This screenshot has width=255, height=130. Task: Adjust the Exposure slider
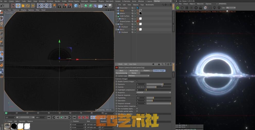pos(159,84)
